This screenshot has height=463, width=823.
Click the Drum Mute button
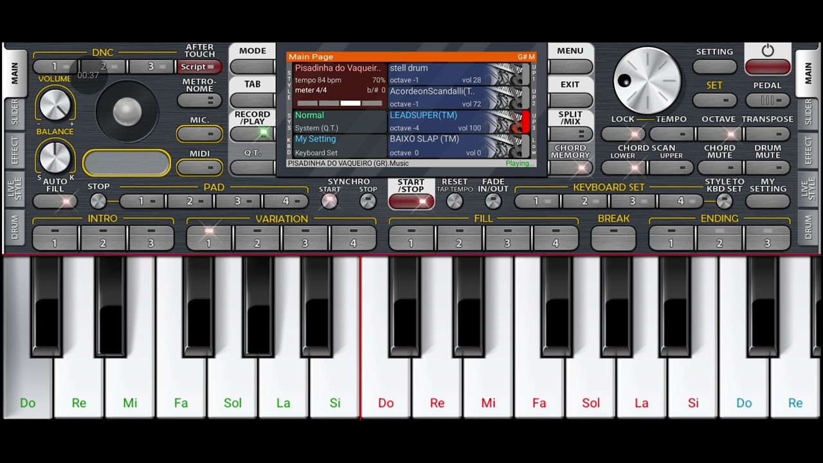[767, 167]
